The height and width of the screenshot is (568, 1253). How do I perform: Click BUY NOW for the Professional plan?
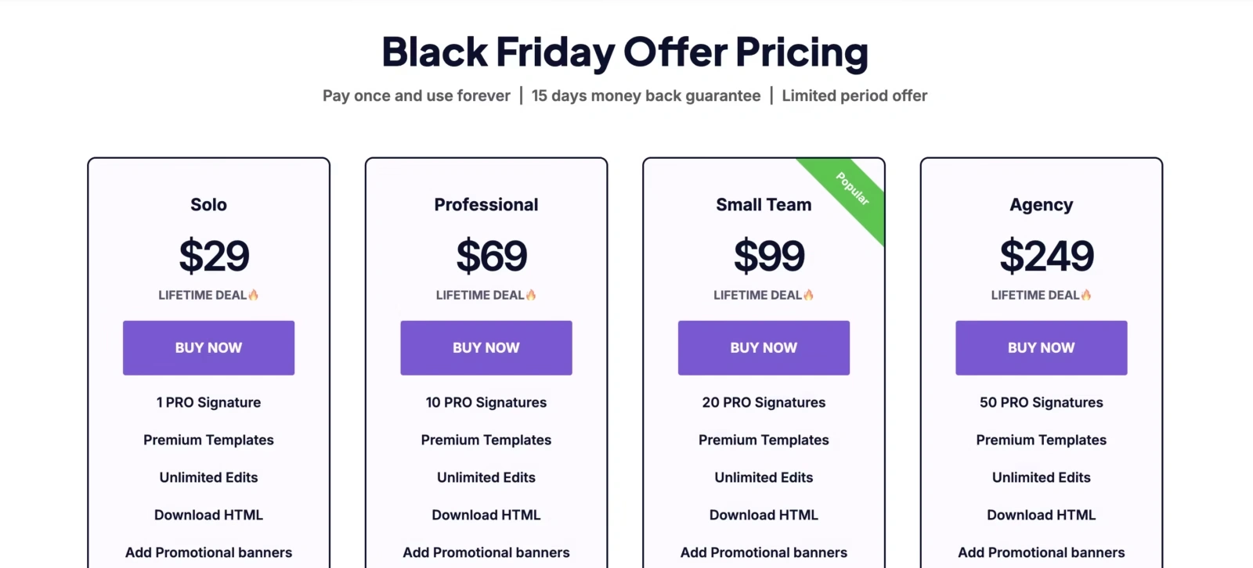(x=486, y=347)
